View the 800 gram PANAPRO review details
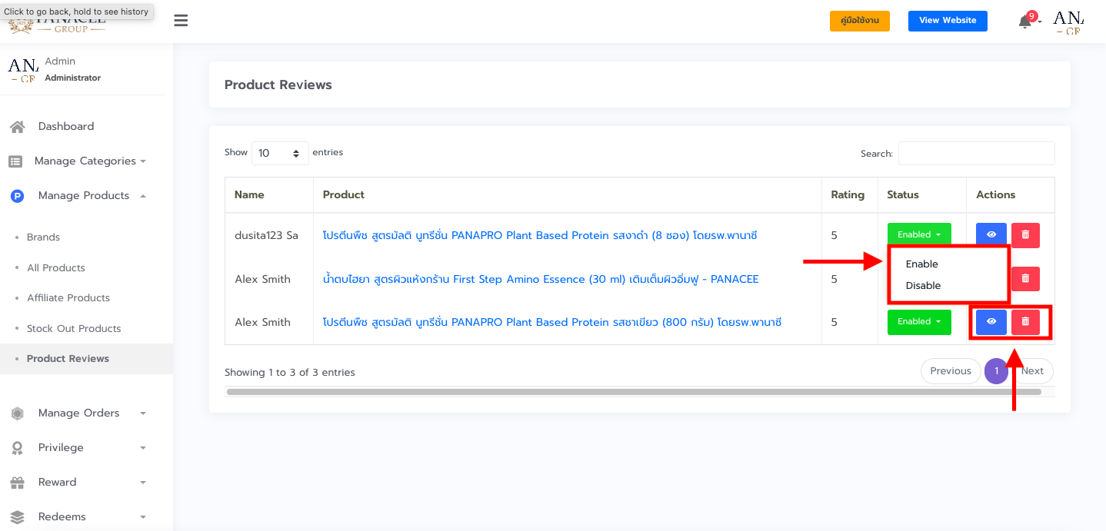The height and width of the screenshot is (531, 1106). tap(991, 322)
